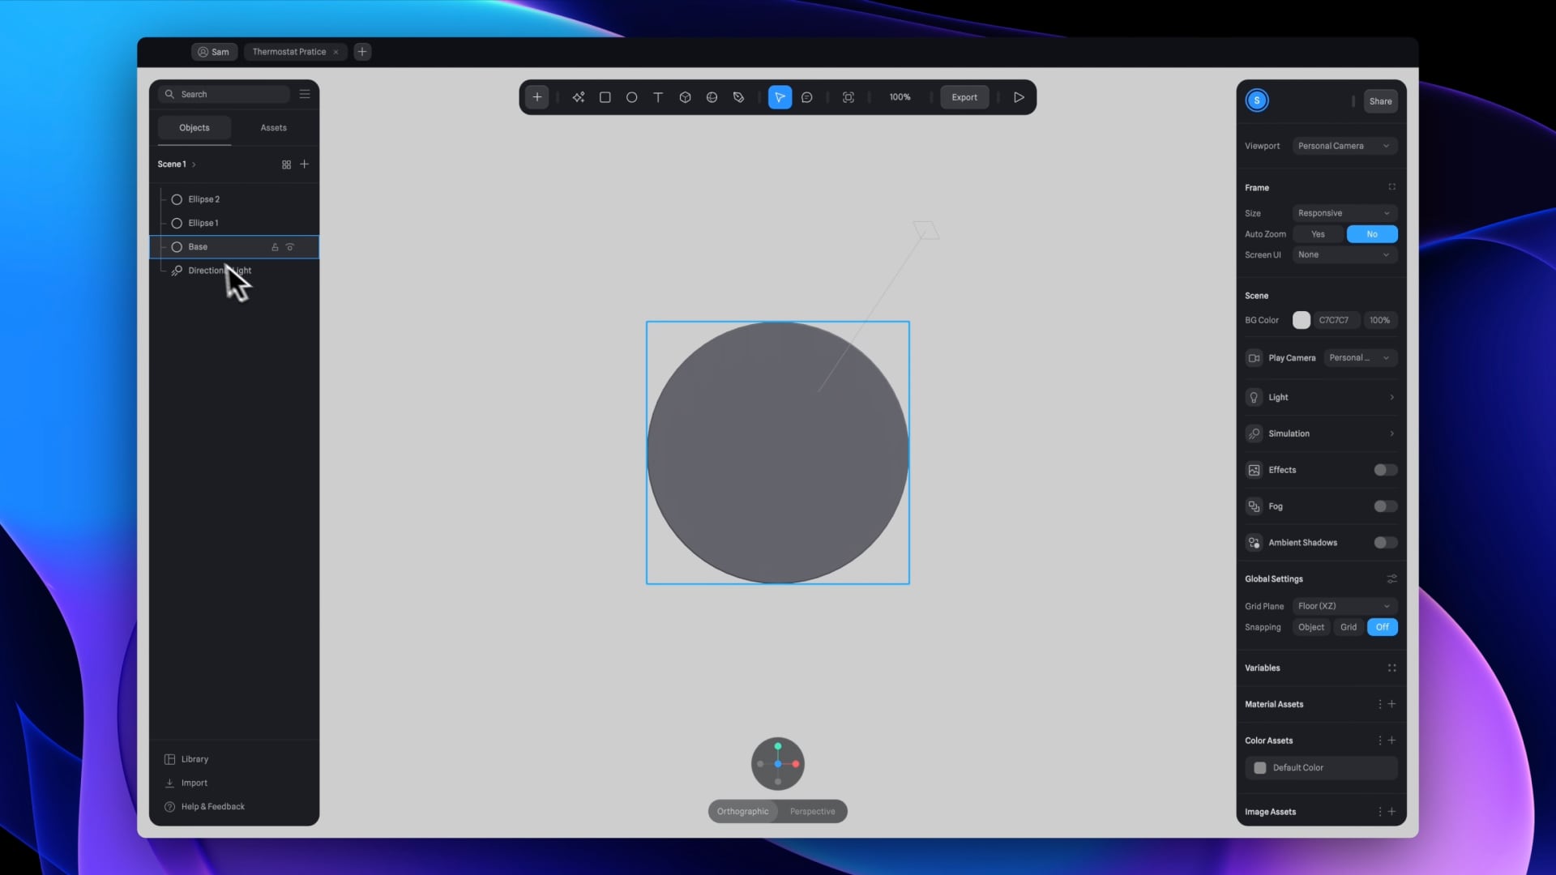Open the AI generate sparkle tool
The image size is (1556, 875).
pos(578,97)
